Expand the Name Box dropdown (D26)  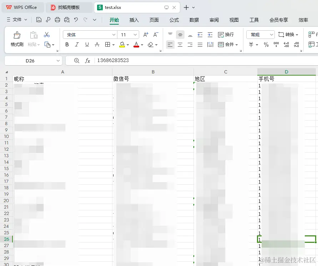coord(58,61)
